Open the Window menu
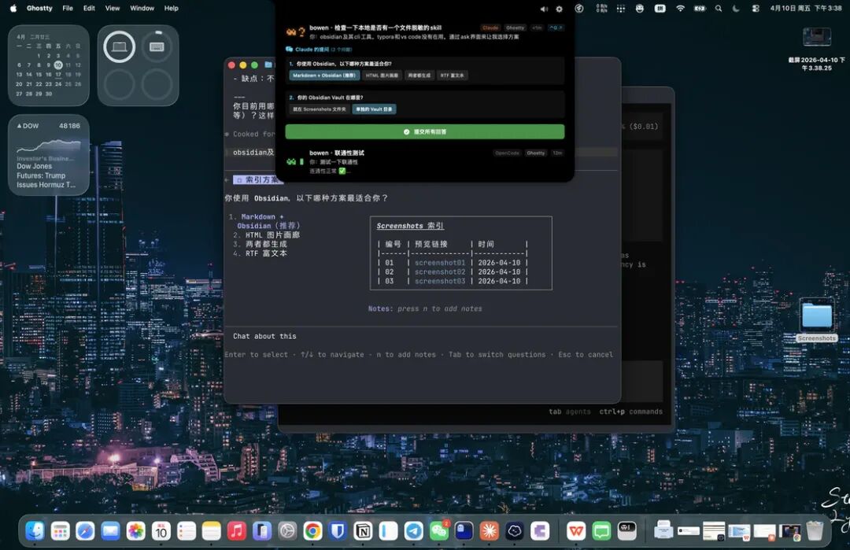The height and width of the screenshot is (550, 850). [142, 8]
